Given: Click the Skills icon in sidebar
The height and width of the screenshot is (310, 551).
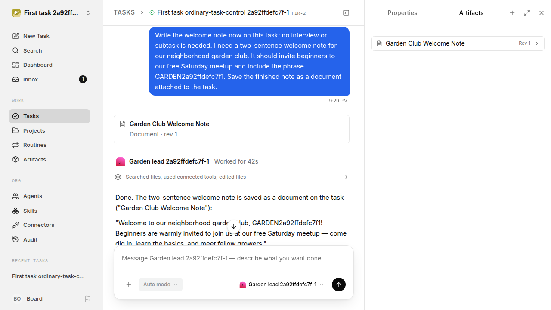Looking at the screenshot, I should (x=15, y=211).
